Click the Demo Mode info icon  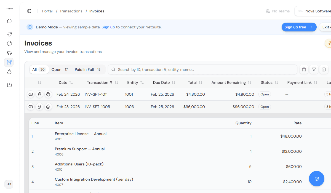pos(30,27)
